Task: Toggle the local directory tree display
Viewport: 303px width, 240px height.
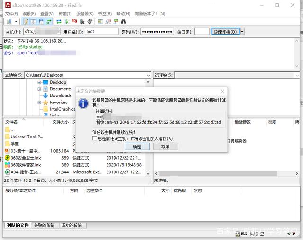Action: 33,22
